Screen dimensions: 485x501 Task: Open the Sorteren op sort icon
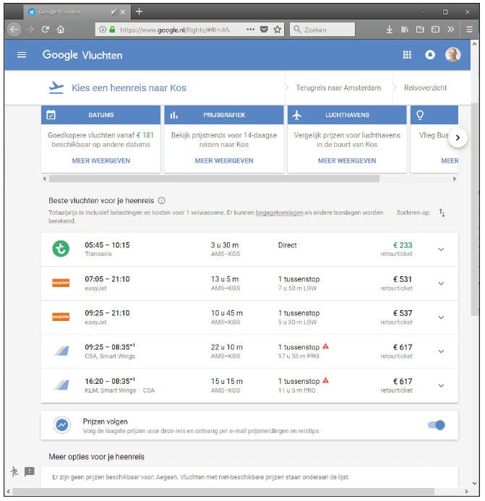click(x=442, y=213)
